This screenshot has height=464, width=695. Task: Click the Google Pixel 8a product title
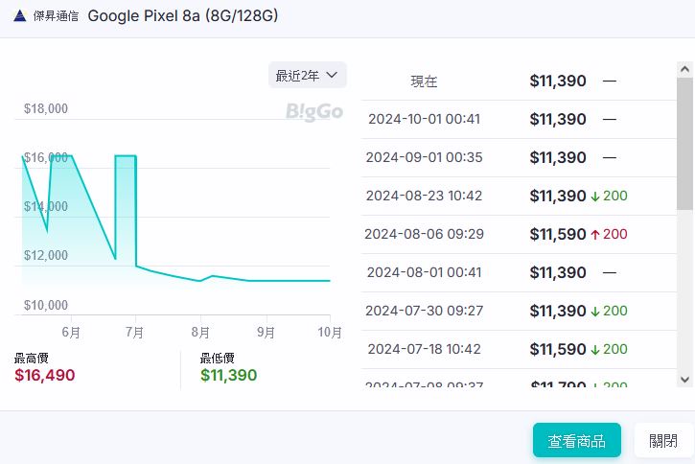click(184, 16)
